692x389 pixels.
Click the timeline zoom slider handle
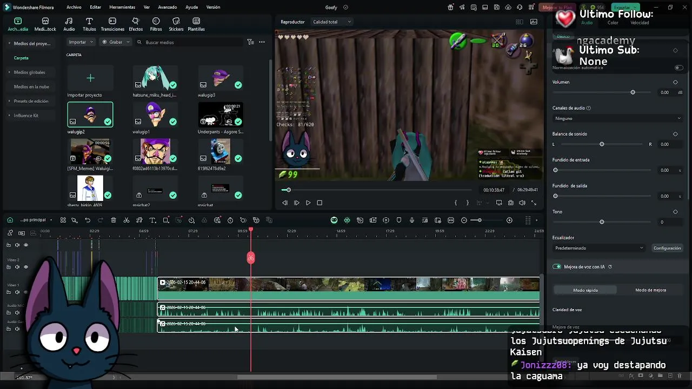tap(479, 220)
